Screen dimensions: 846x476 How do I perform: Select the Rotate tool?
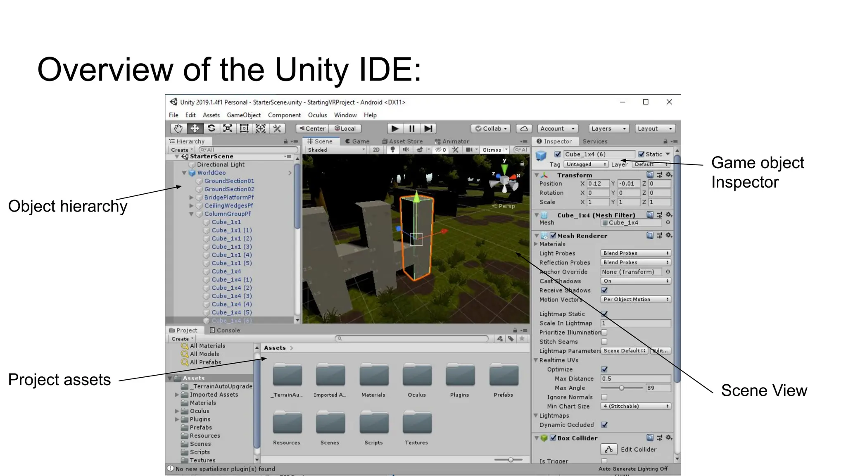(x=211, y=129)
